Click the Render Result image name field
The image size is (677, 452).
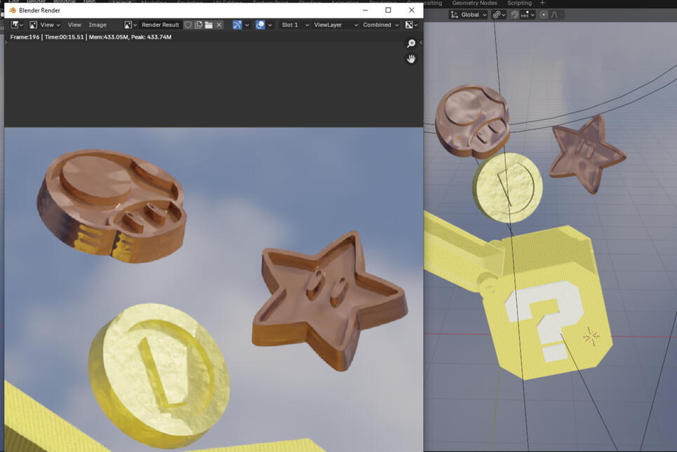click(x=160, y=25)
